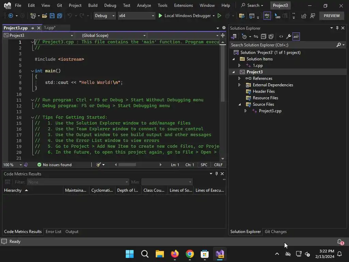Expand the External Dependencies node
This screenshot has height=262, width=349.
239,85
